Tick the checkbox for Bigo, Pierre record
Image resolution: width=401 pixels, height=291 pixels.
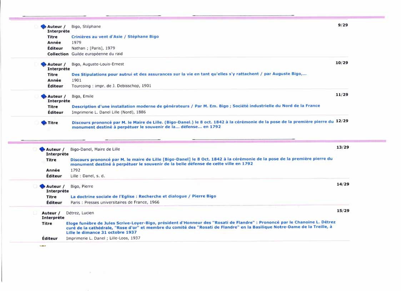click(x=35, y=186)
